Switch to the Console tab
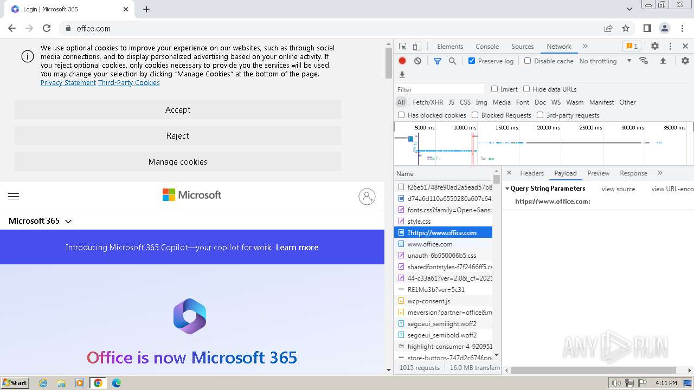694x390 pixels. click(x=487, y=47)
